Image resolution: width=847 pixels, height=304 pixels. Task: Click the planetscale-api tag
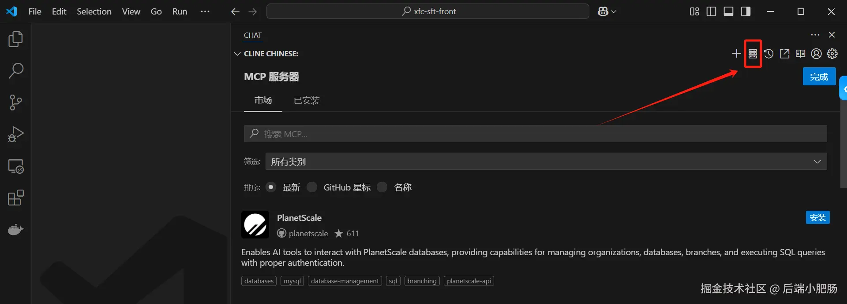click(x=469, y=281)
